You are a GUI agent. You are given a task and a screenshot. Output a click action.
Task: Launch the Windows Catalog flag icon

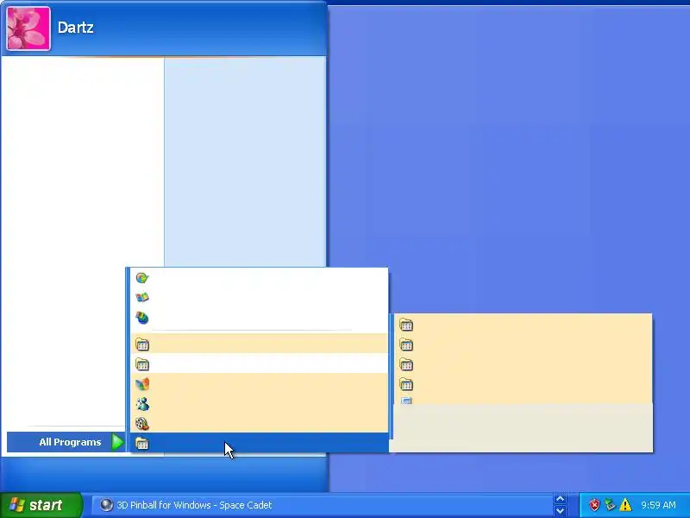[x=142, y=298]
